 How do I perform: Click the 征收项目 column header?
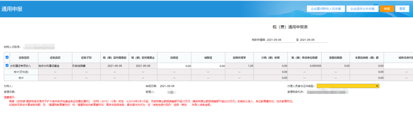[x=24, y=58]
